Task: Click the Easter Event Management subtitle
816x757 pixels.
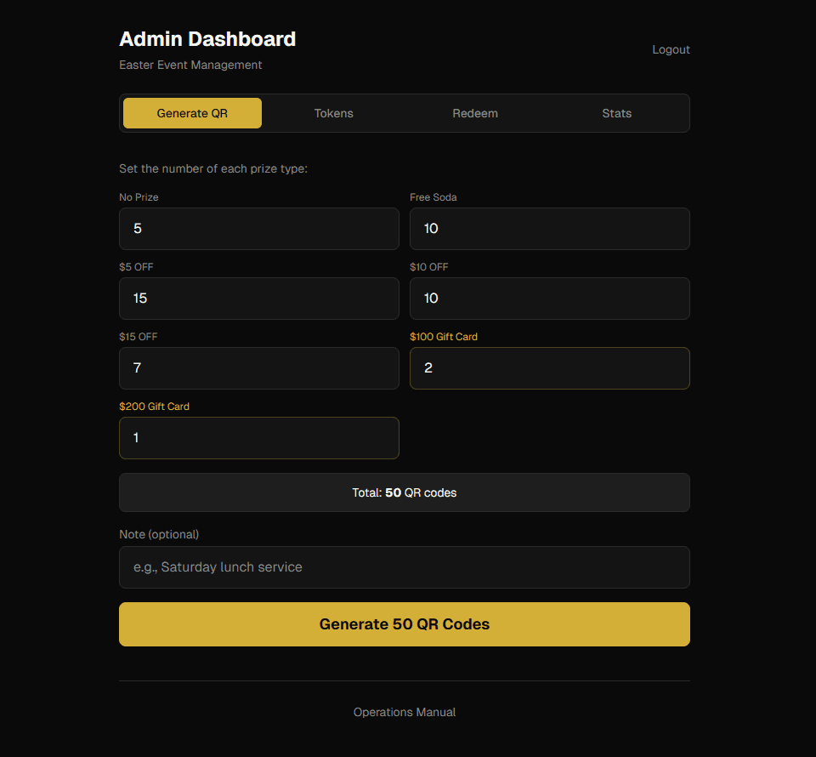Action: point(190,65)
